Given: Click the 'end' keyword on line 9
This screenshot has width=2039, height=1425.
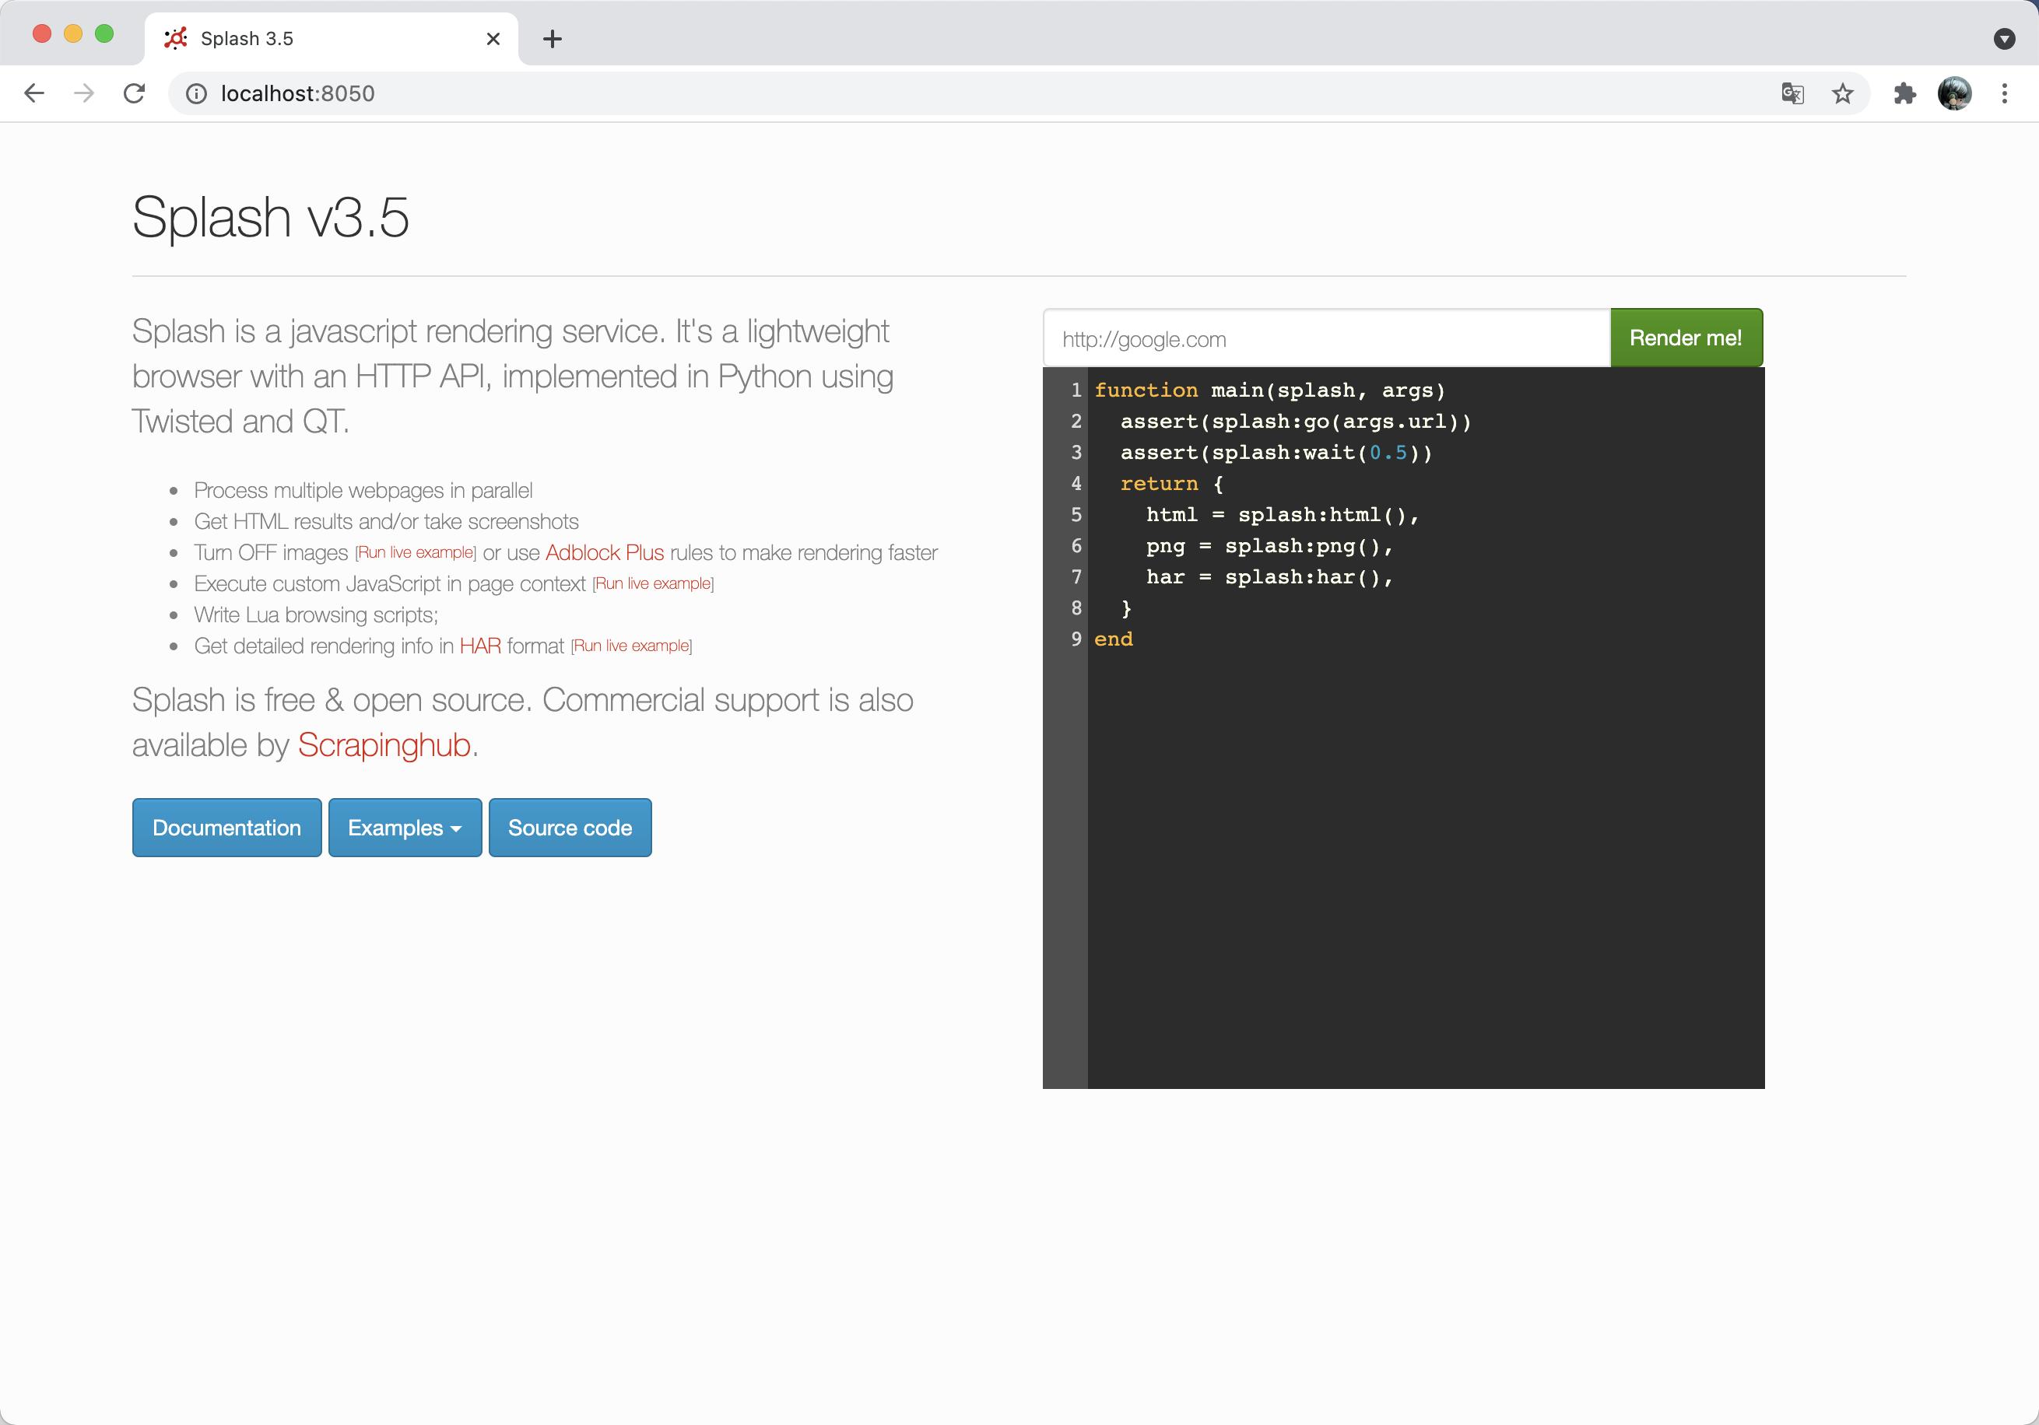Looking at the screenshot, I should pos(1114,639).
